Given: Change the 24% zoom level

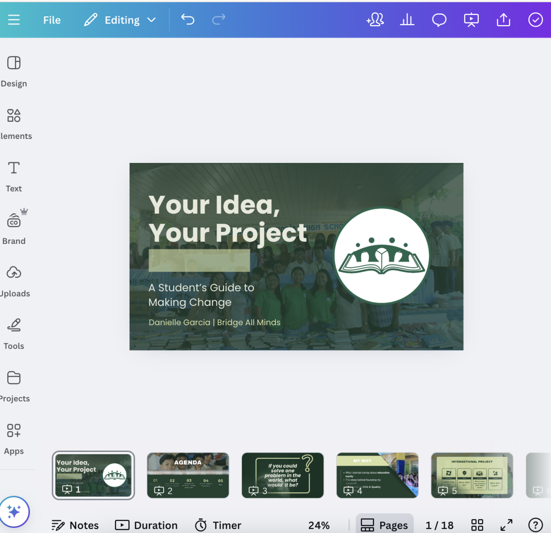Looking at the screenshot, I should pyautogui.click(x=319, y=525).
